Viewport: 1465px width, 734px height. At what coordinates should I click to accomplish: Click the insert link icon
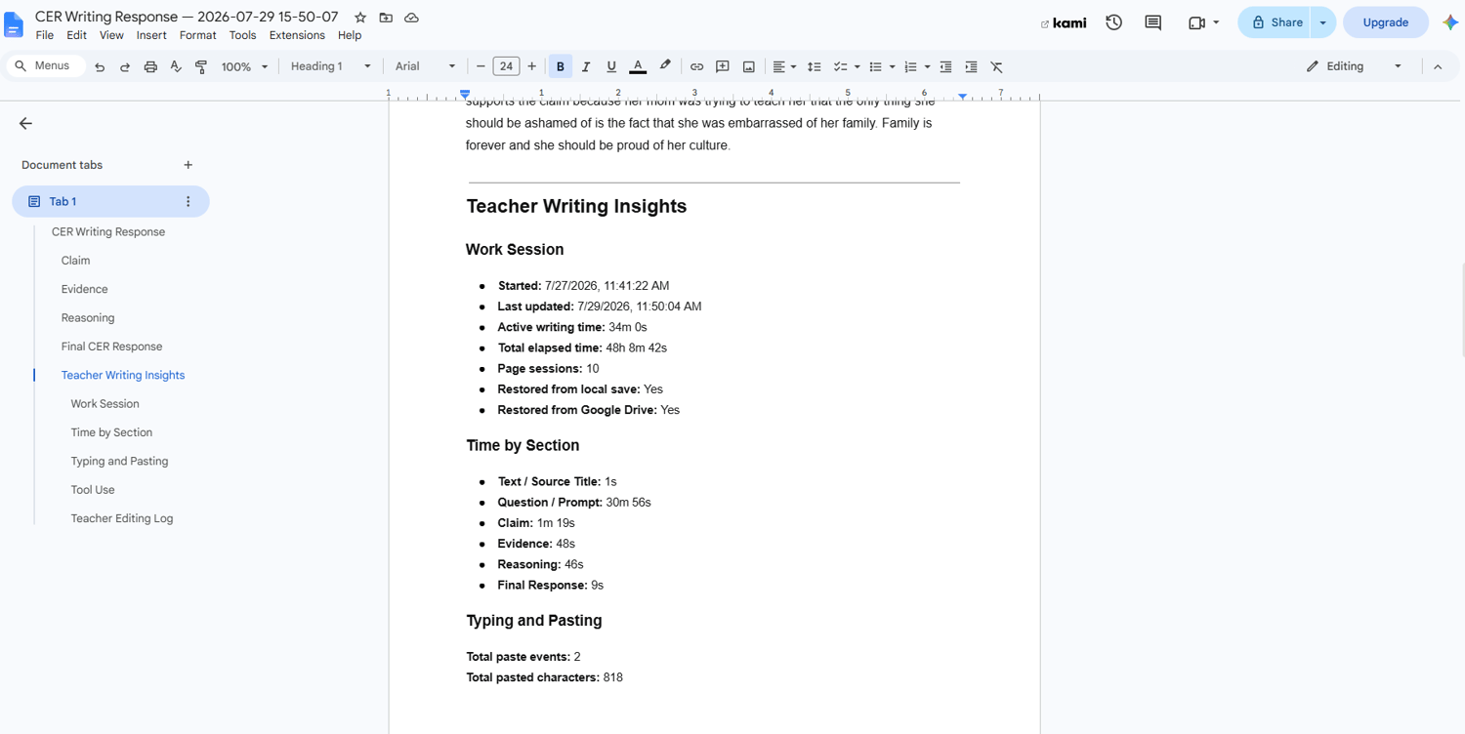coord(696,66)
